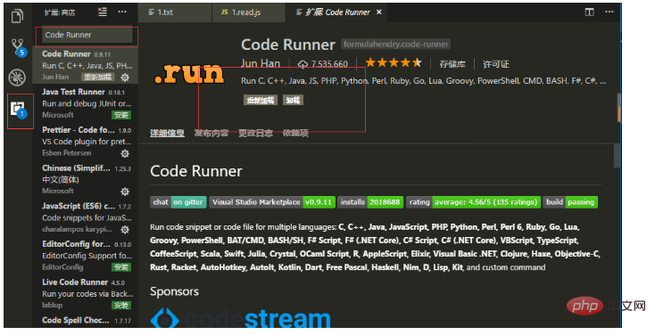
Task: Open Source Control view with badge 5
Action: pyautogui.click(x=18, y=46)
